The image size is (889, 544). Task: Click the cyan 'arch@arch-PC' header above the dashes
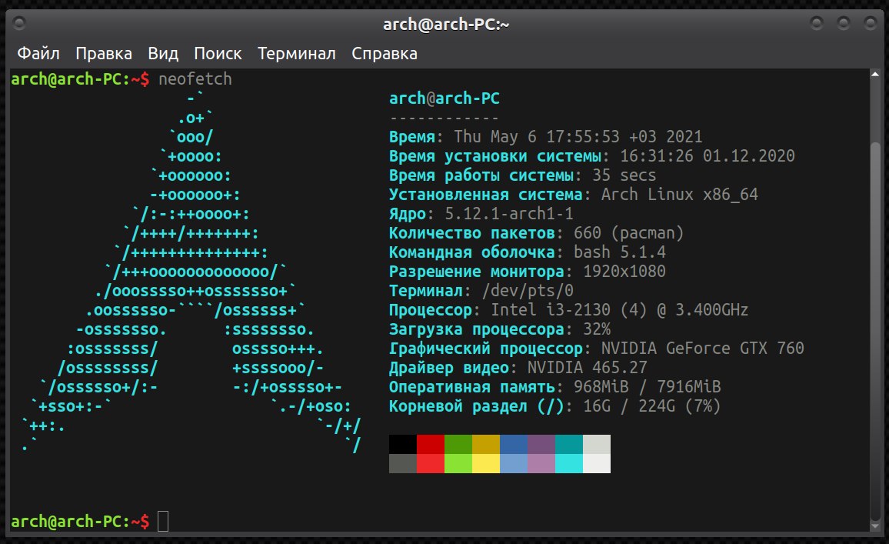(444, 98)
